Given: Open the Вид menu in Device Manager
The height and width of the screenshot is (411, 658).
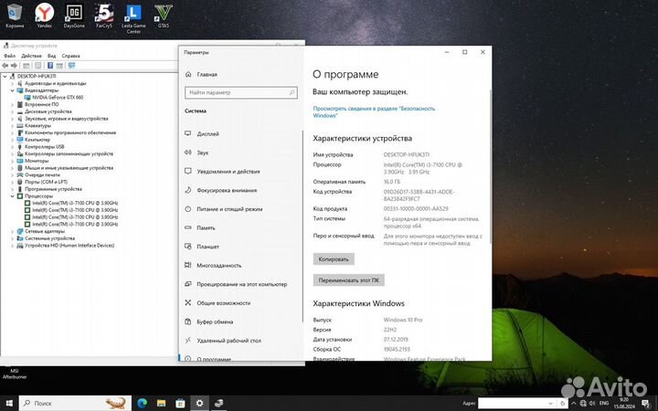Looking at the screenshot, I should pos(51,56).
